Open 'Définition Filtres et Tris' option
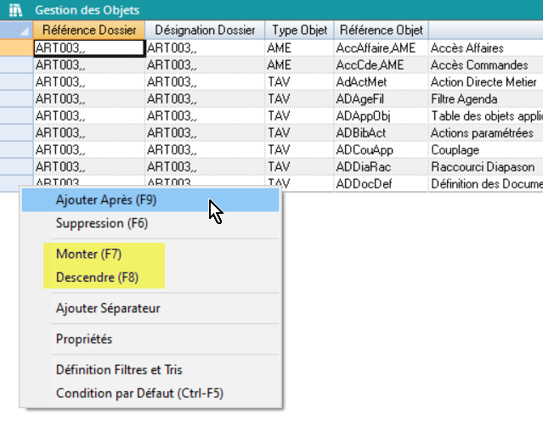The image size is (543, 443). coord(119,370)
